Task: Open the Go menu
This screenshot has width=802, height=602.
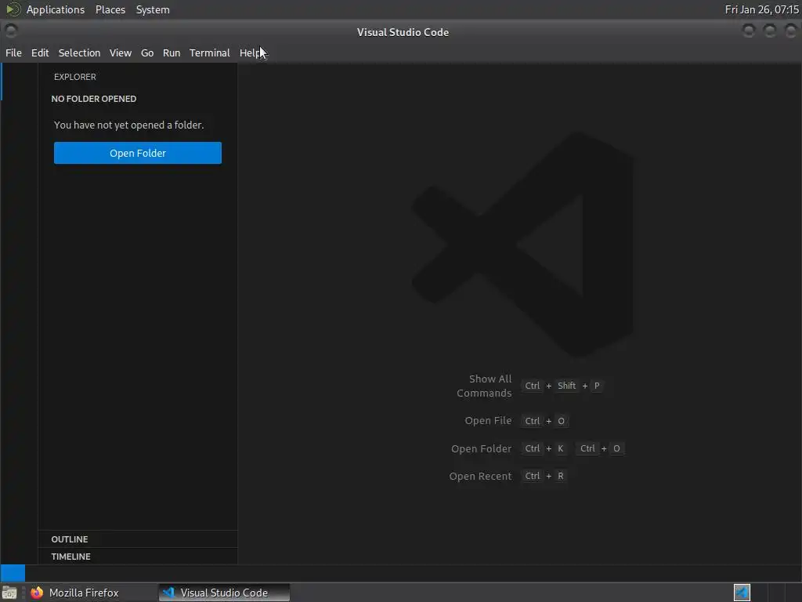Action: (147, 53)
